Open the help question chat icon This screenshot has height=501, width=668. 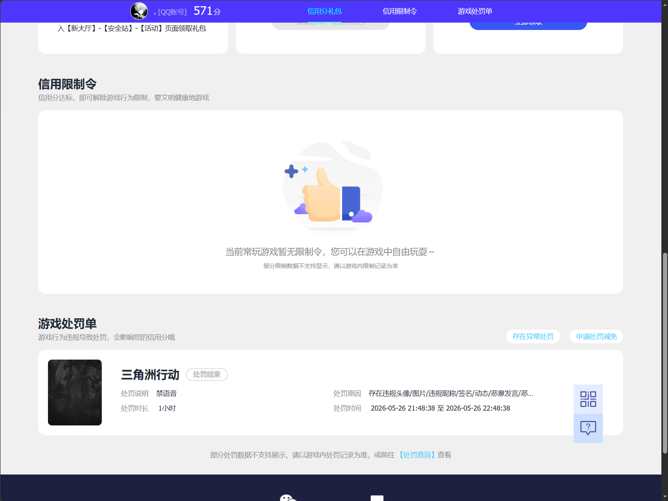tap(588, 428)
